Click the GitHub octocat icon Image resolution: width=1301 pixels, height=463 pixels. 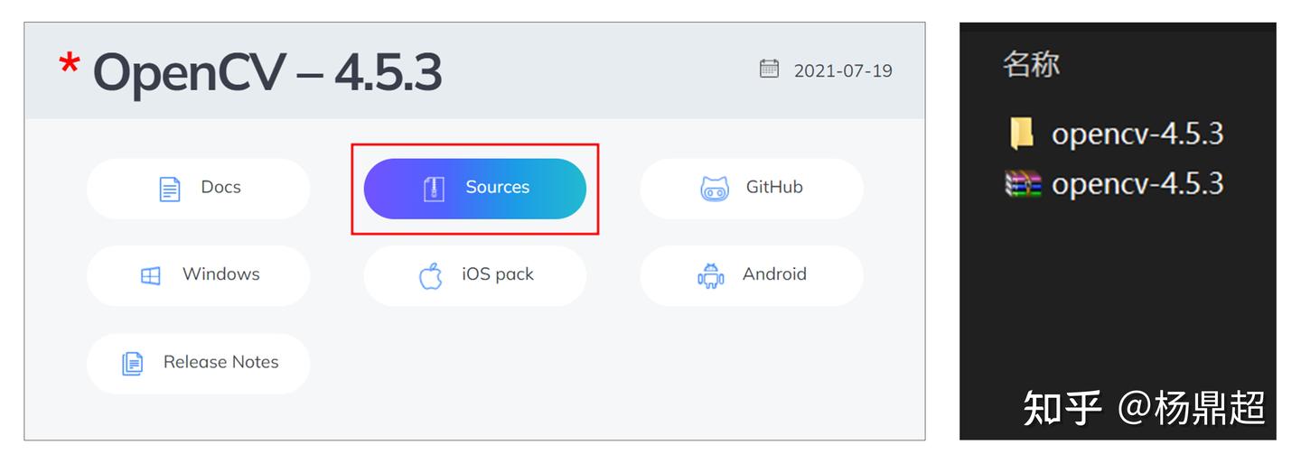[x=715, y=188]
